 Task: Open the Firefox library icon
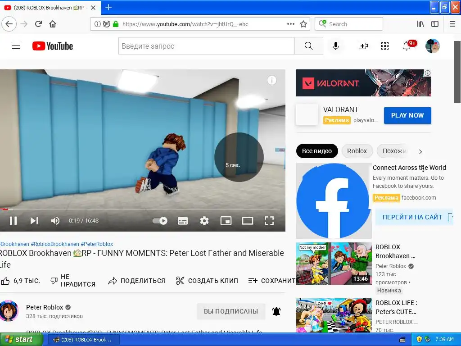click(x=420, y=24)
